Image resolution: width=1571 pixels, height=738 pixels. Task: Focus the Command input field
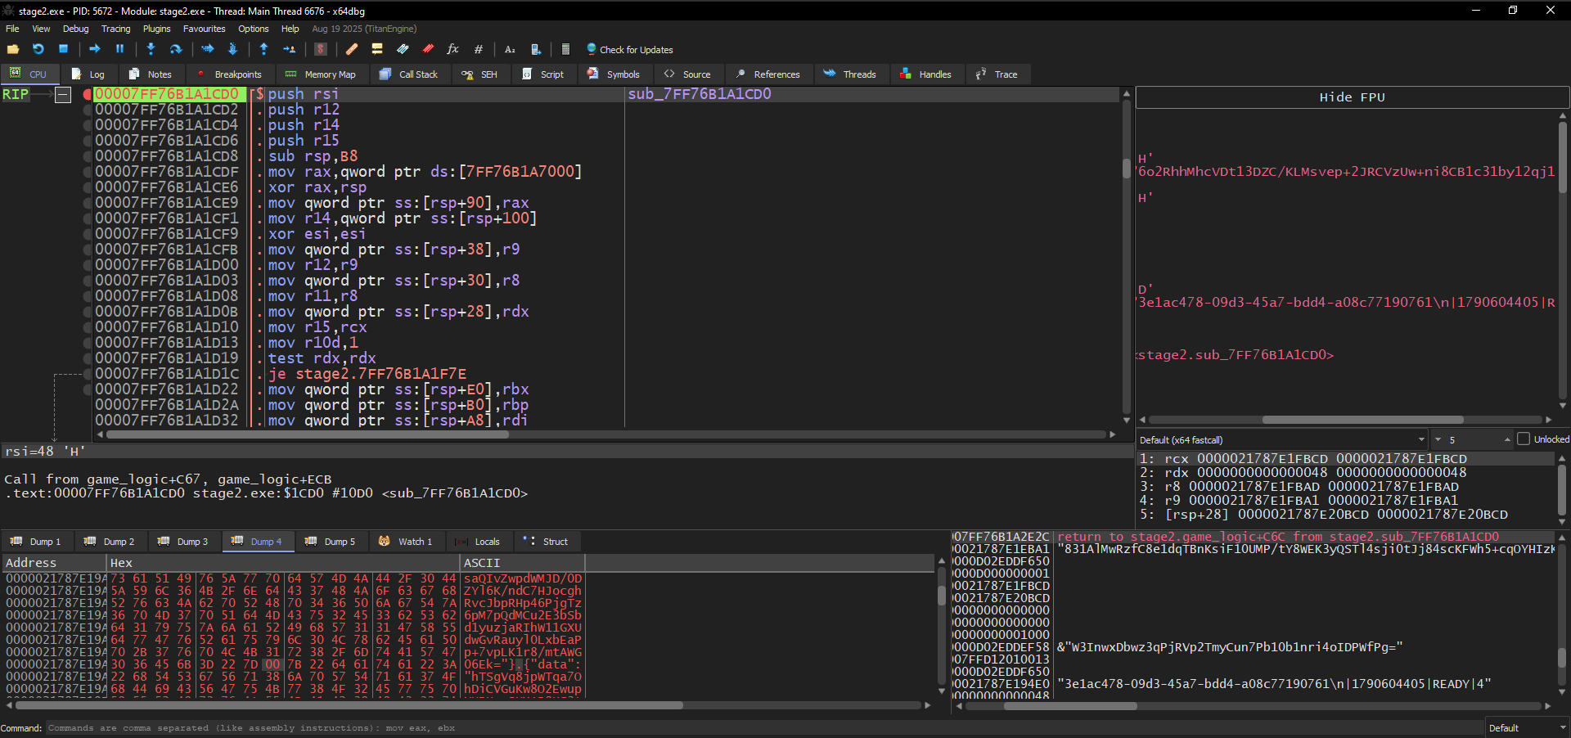coord(765,727)
